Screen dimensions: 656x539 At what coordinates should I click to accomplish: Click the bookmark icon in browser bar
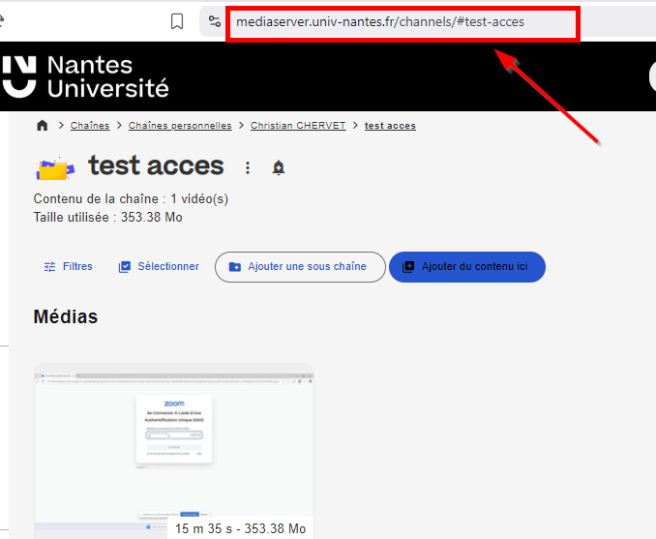[177, 21]
